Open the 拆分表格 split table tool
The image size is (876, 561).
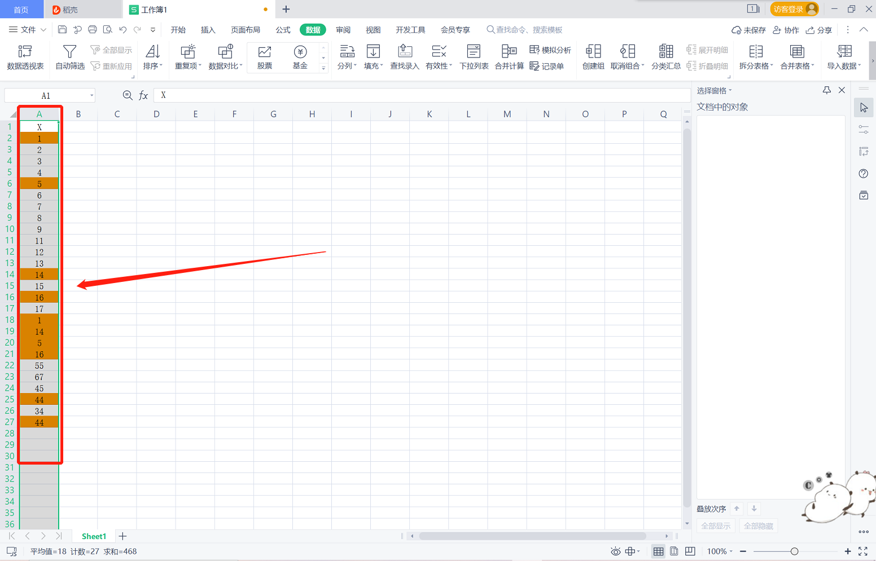756,58
